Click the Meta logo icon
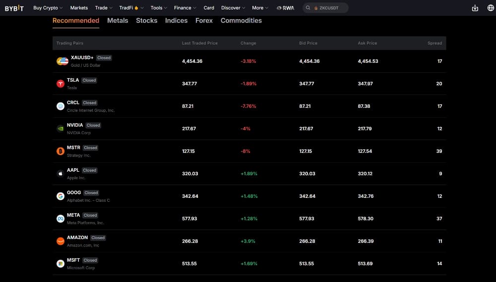 61,219
